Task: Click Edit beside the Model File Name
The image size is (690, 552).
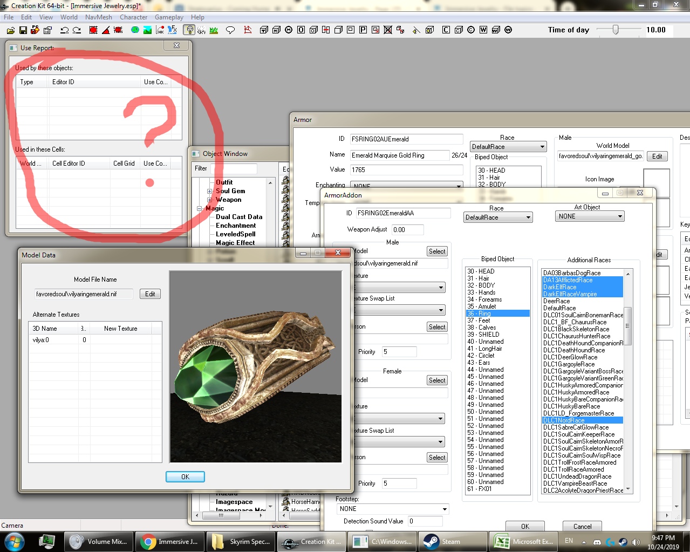Action: pyautogui.click(x=150, y=294)
